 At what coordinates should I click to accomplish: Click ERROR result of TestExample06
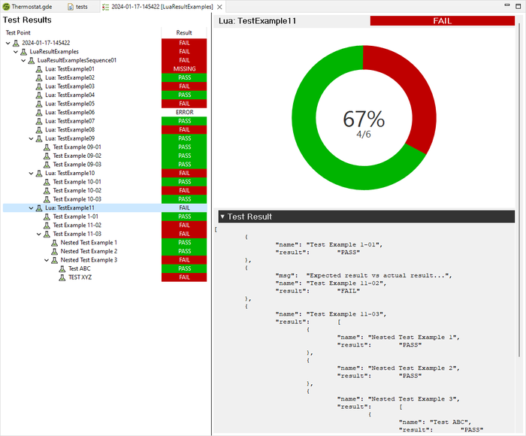tap(184, 112)
